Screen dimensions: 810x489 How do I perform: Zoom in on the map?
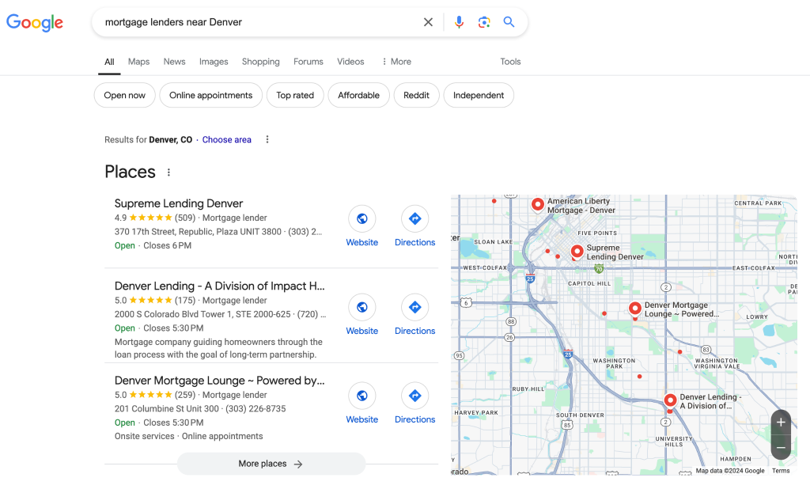point(780,423)
